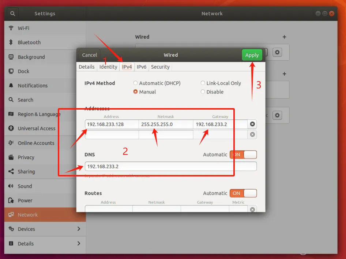Viewport: 346px width, 259px height.
Task: Open Bluetooth in the sidebar
Action: pyautogui.click(x=45, y=42)
